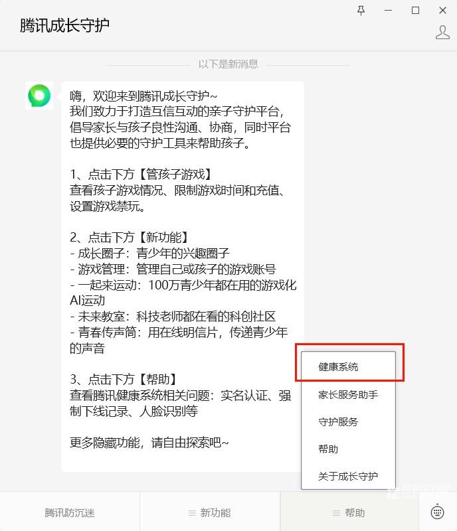This screenshot has height=531, width=457.
Task: Minimize the chat window
Action: (388, 11)
